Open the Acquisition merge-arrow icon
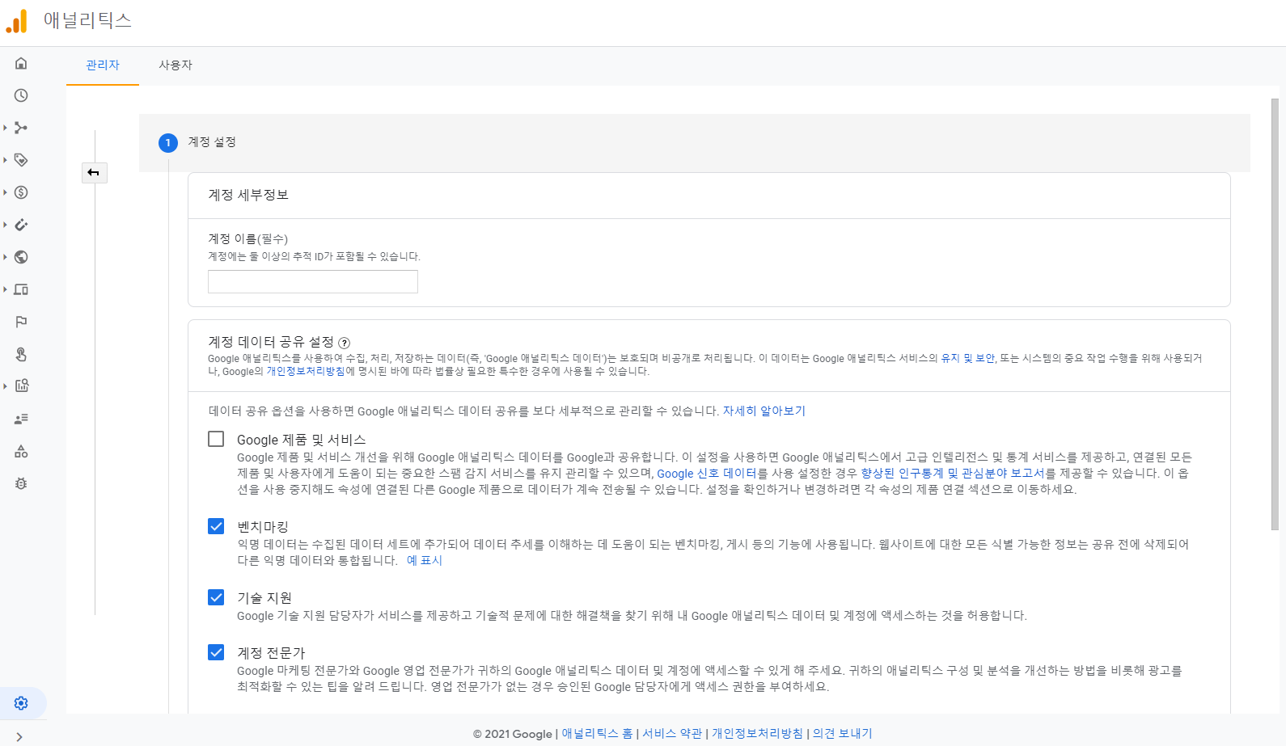 [x=21, y=128]
